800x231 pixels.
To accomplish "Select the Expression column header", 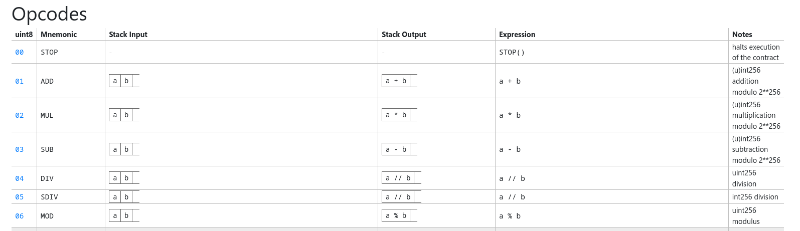I will (x=517, y=35).
